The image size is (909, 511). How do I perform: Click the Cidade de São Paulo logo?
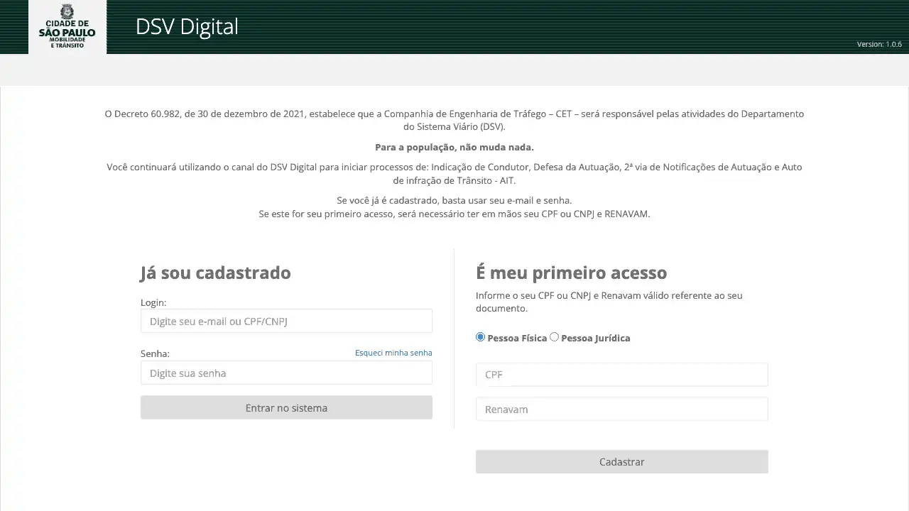pos(67,27)
